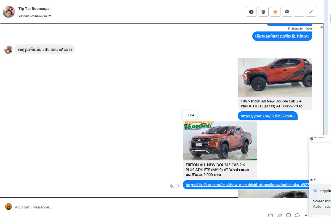Open the YouTube link youtu.be/GU5hSZxh0t8

click(x=268, y=116)
